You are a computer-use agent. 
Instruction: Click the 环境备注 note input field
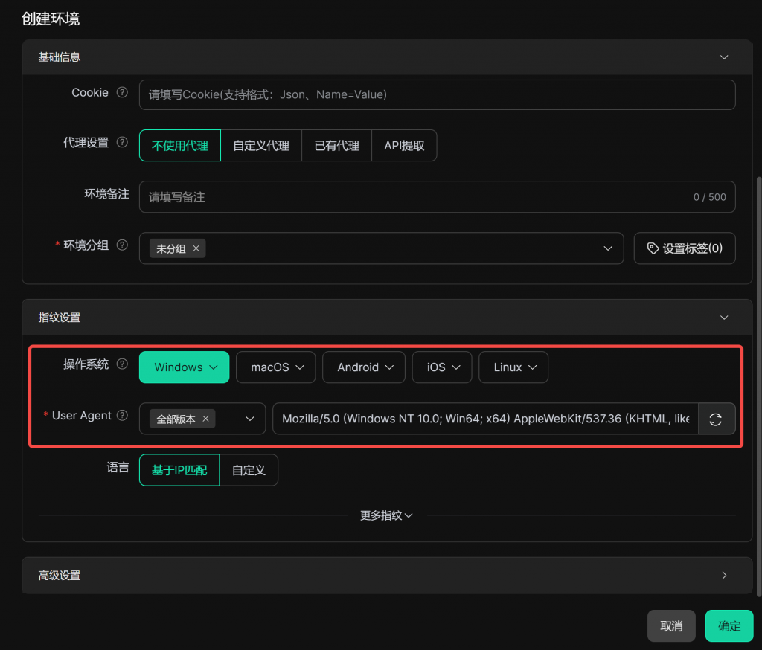point(417,197)
